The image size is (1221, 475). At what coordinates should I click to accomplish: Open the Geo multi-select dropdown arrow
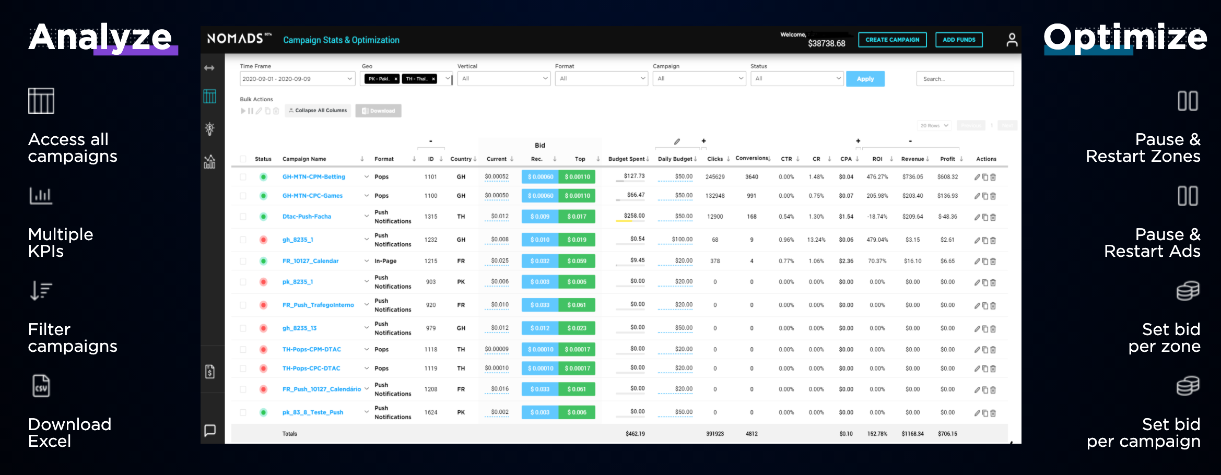[448, 79]
